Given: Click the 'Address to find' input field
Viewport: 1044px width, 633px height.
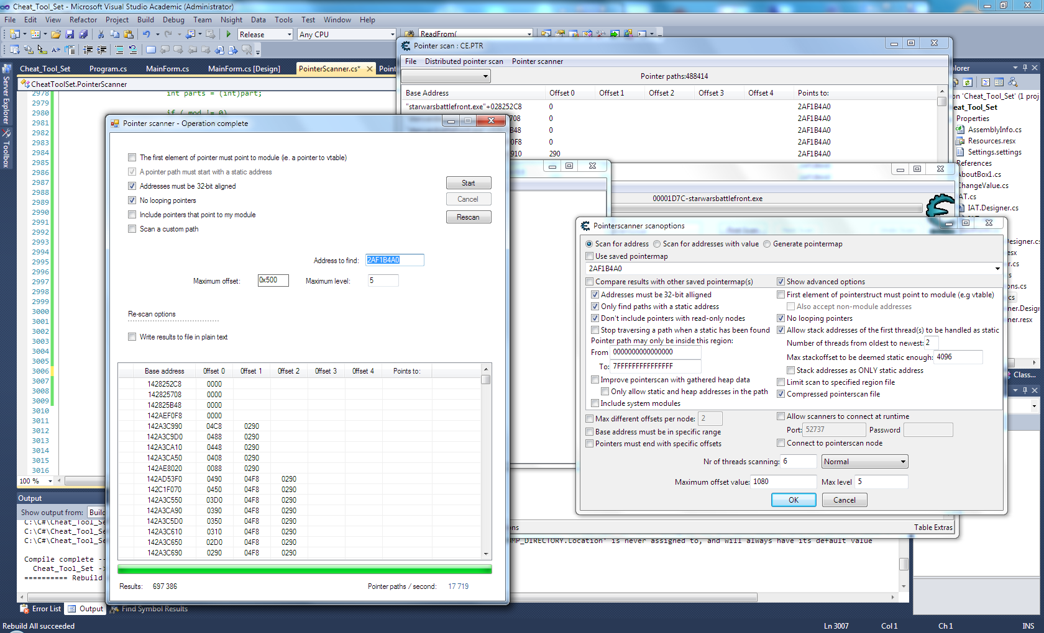Looking at the screenshot, I should point(395,260).
